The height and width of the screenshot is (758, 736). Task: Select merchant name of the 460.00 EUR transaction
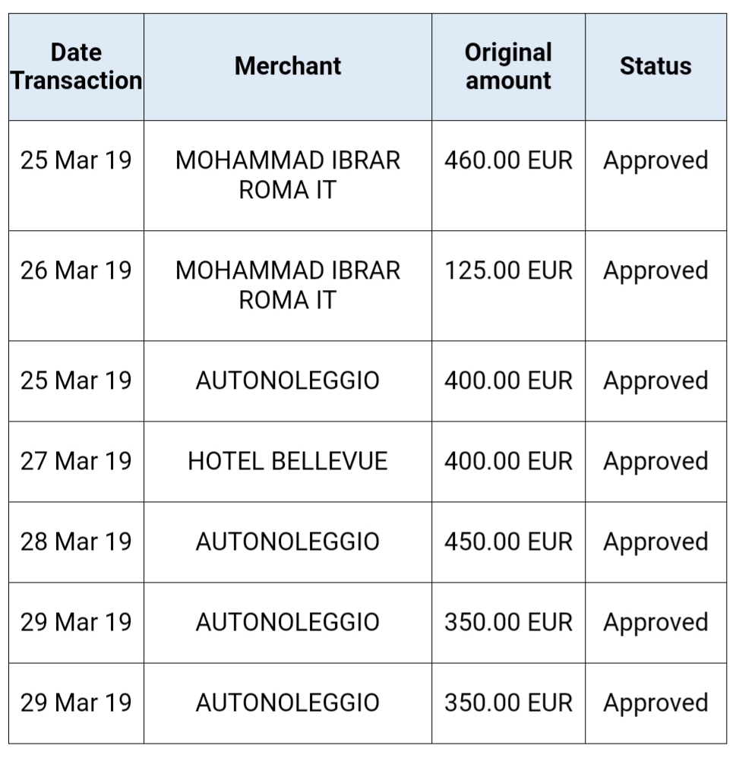coord(288,175)
